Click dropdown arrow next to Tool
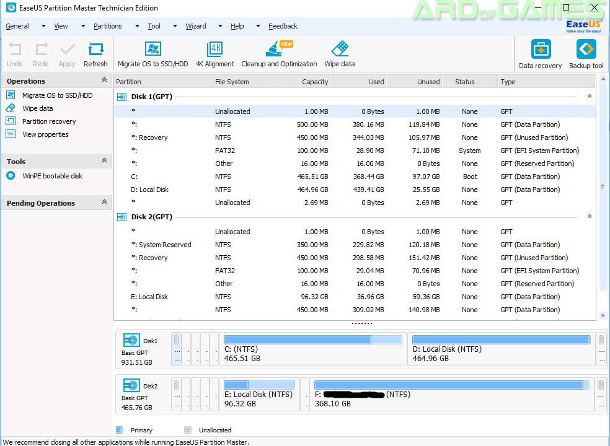The width and height of the screenshot is (610, 446). pos(175,26)
